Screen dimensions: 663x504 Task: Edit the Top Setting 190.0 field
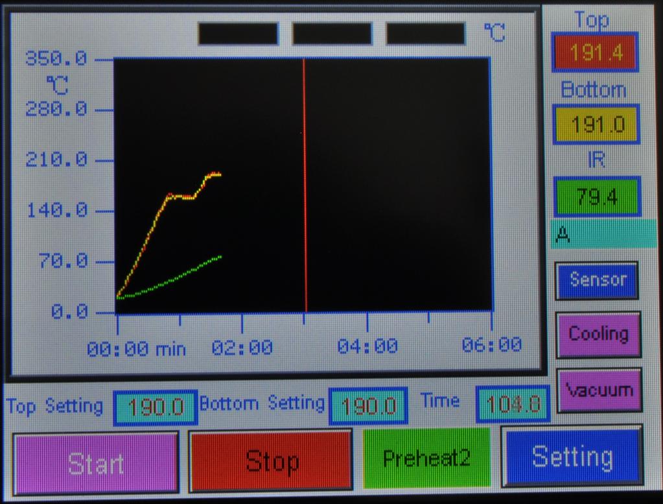pos(155,407)
